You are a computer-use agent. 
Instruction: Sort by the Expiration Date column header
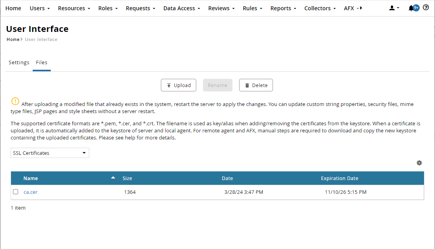coord(339,178)
